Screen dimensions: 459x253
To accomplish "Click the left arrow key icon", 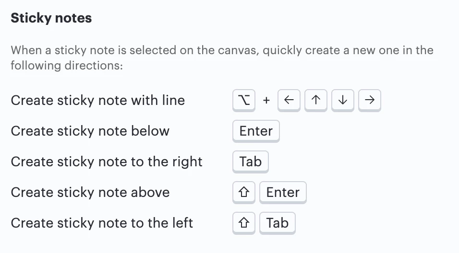I will click(289, 100).
